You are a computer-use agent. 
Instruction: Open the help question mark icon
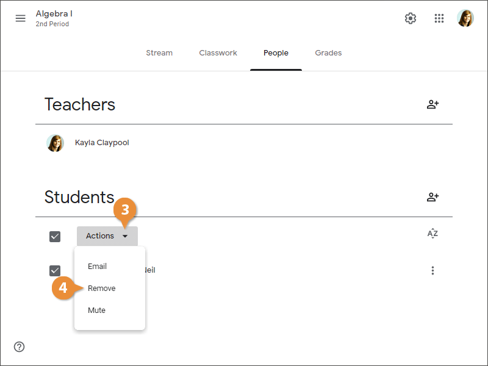tap(20, 346)
